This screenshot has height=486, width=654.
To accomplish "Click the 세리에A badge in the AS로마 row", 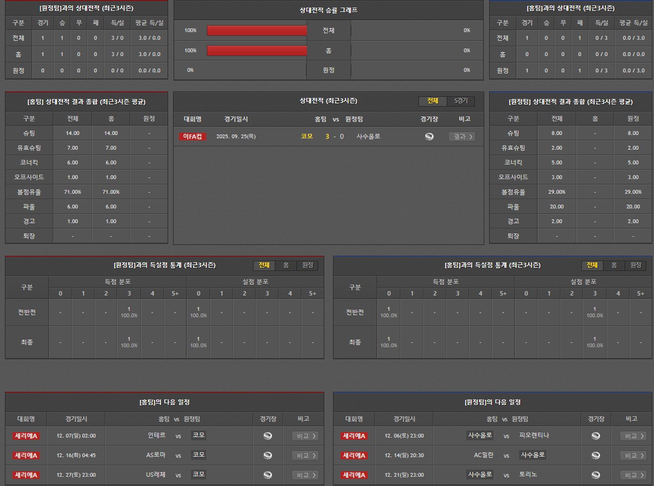I will click(x=26, y=455).
